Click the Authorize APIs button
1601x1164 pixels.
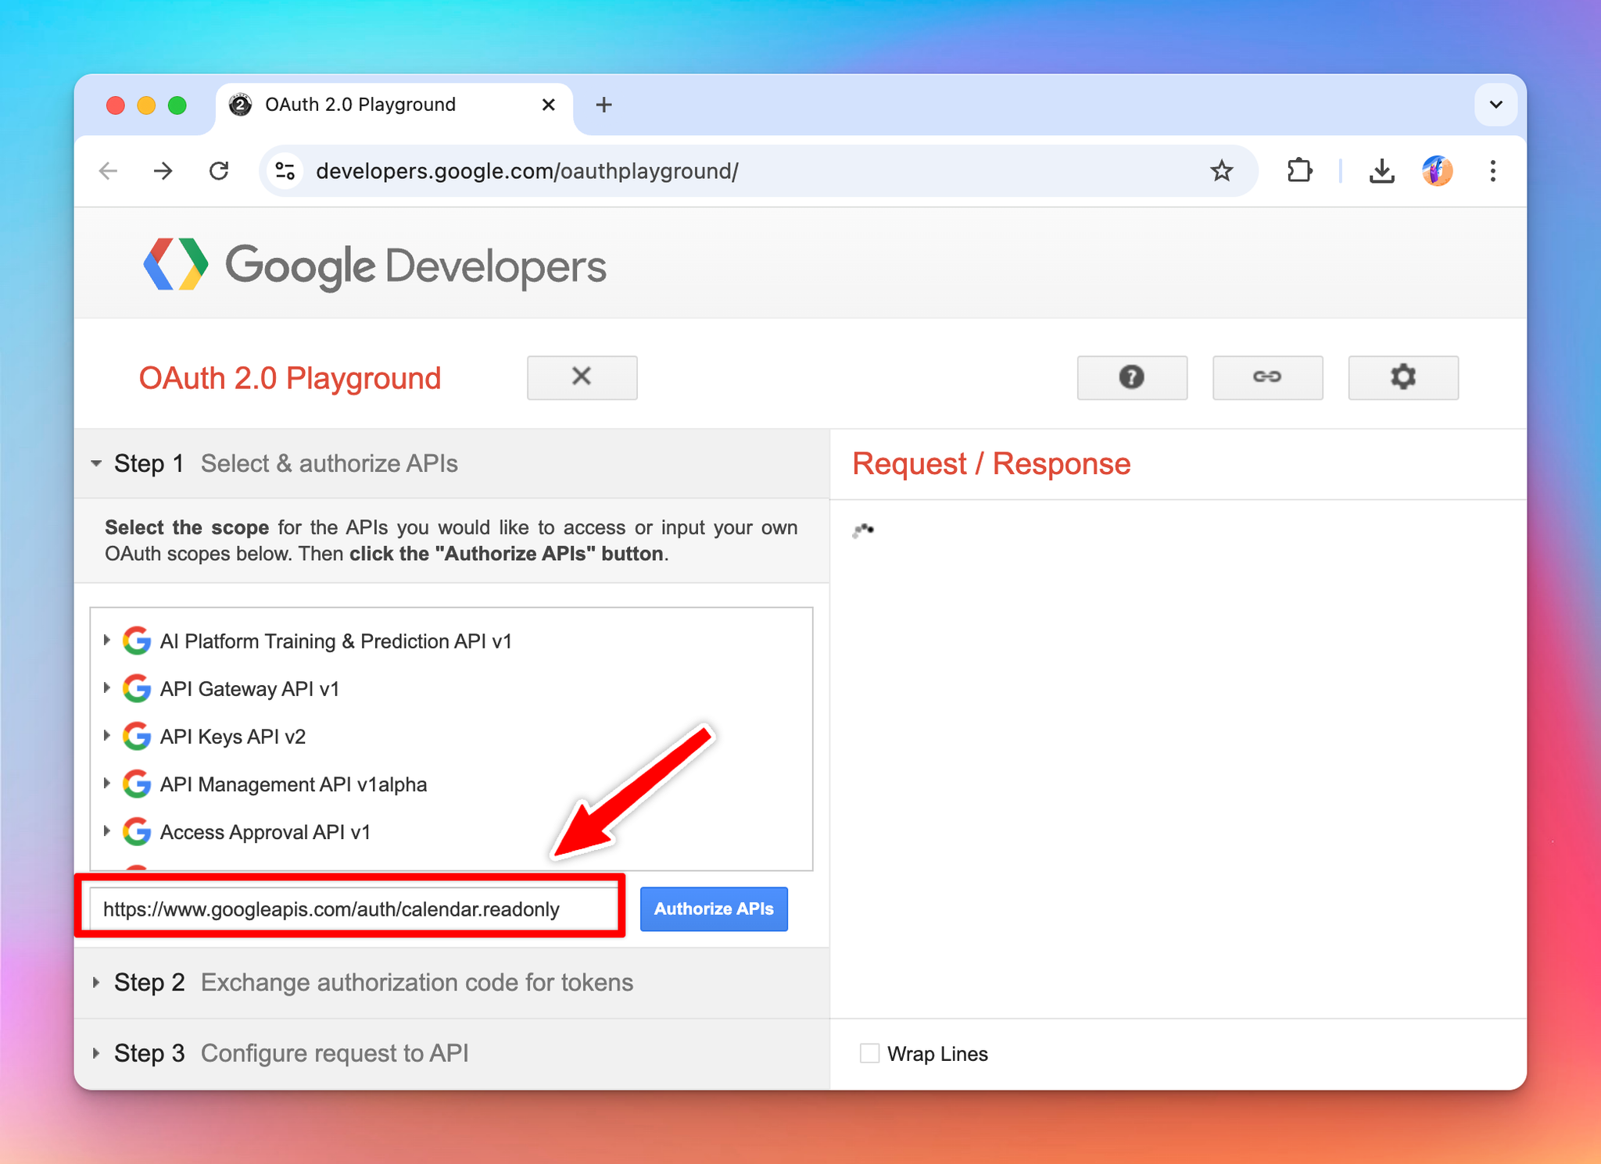[714, 909]
